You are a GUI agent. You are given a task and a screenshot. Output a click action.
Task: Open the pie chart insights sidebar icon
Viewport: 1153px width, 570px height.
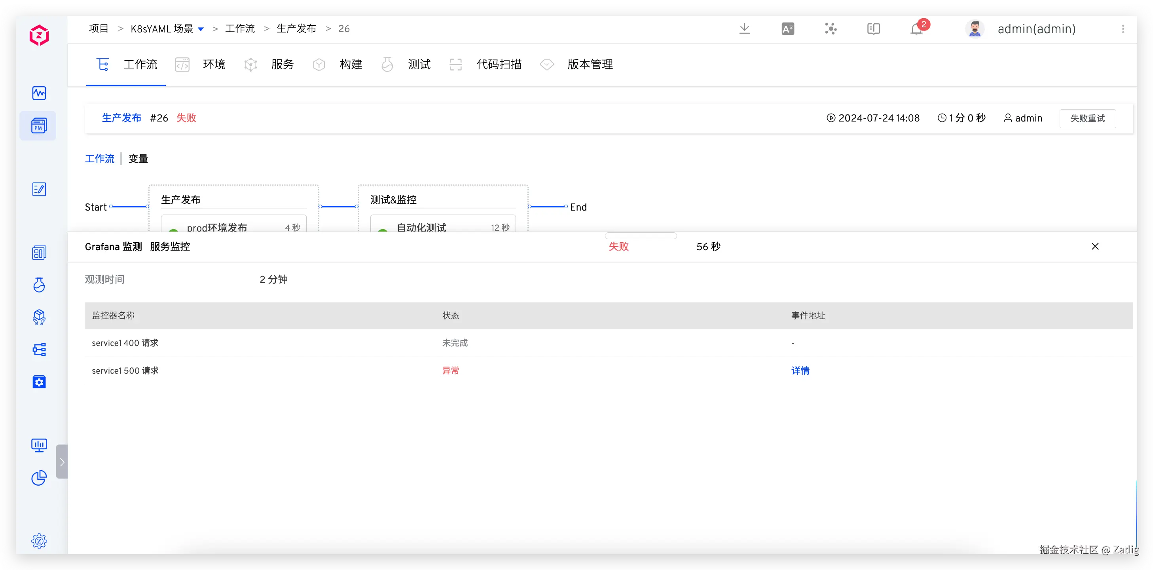39,478
